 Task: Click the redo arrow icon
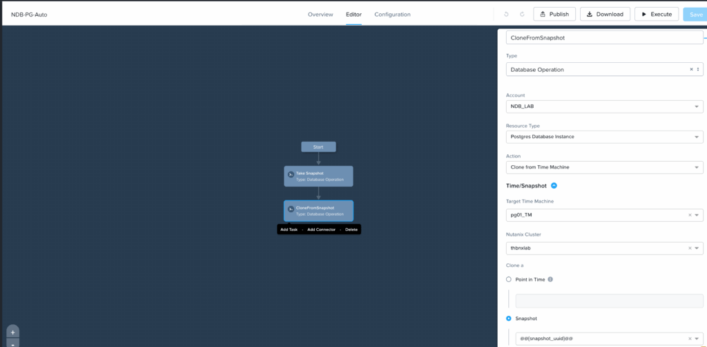pyautogui.click(x=522, y=15)
